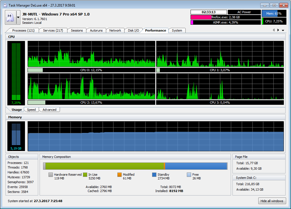Open the tab list dropdown arrow
The height and width of the screenshot is (209, 291).
283,30
